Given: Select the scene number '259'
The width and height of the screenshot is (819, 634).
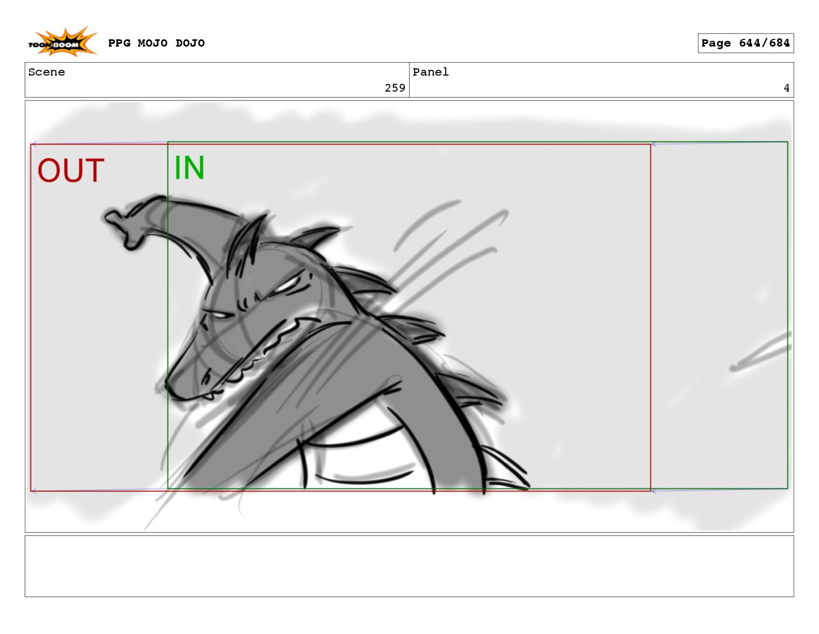Looking at the screenshot, I should tap(395, 88).
